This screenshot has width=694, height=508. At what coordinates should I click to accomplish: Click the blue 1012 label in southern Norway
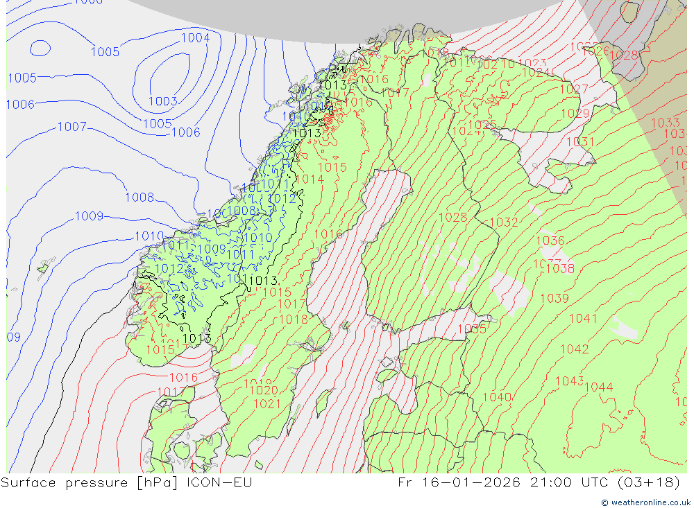click(x=169, y=269)
